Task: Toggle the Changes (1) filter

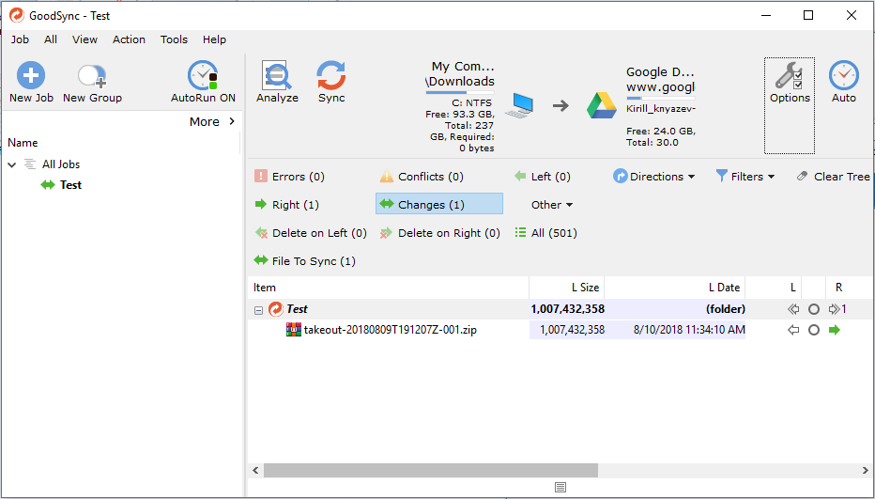Action: [439, 205]
